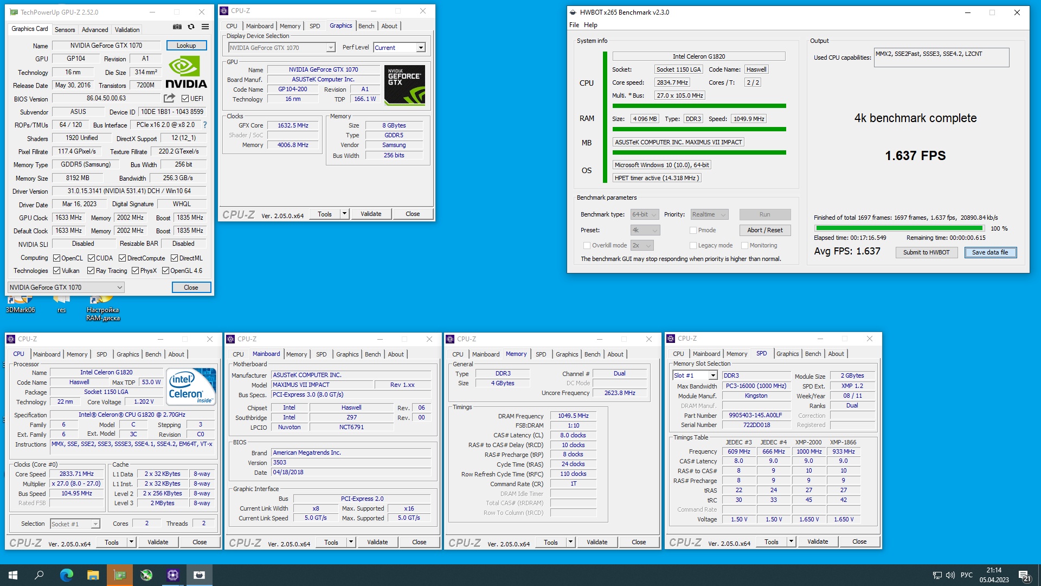Click the HWBOT x265 title bar icon

573,12
